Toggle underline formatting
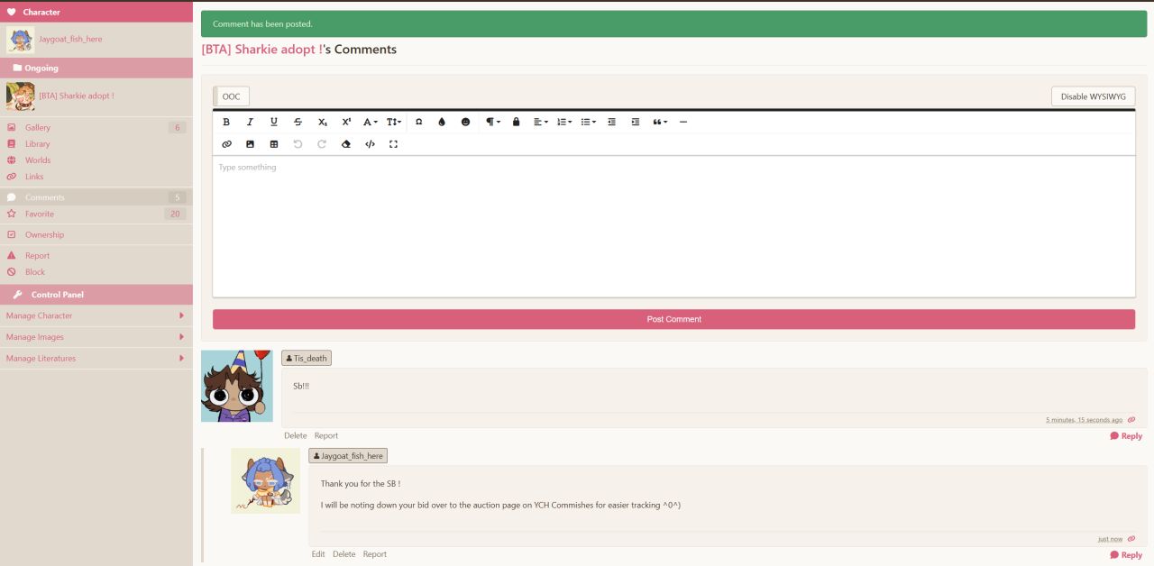The image size is (1154, 566). pos(274,122)
